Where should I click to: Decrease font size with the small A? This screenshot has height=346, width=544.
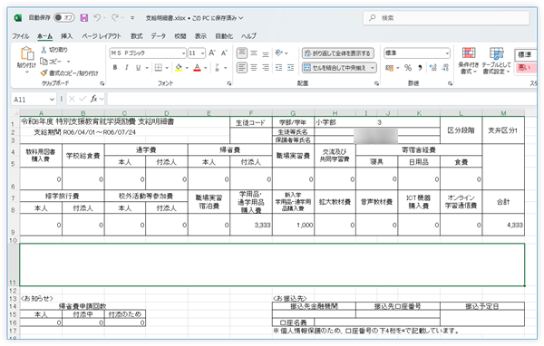[224, 53]
